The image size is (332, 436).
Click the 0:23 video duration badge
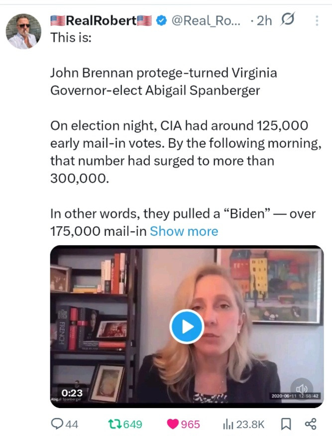tap(72, 393)
